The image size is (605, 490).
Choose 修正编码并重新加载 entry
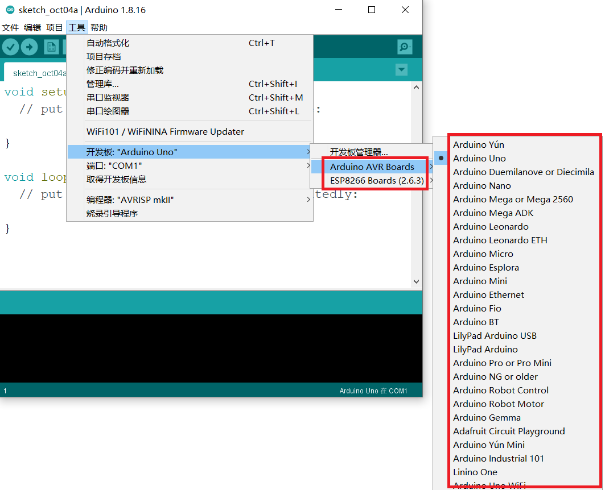coord(190,70)
